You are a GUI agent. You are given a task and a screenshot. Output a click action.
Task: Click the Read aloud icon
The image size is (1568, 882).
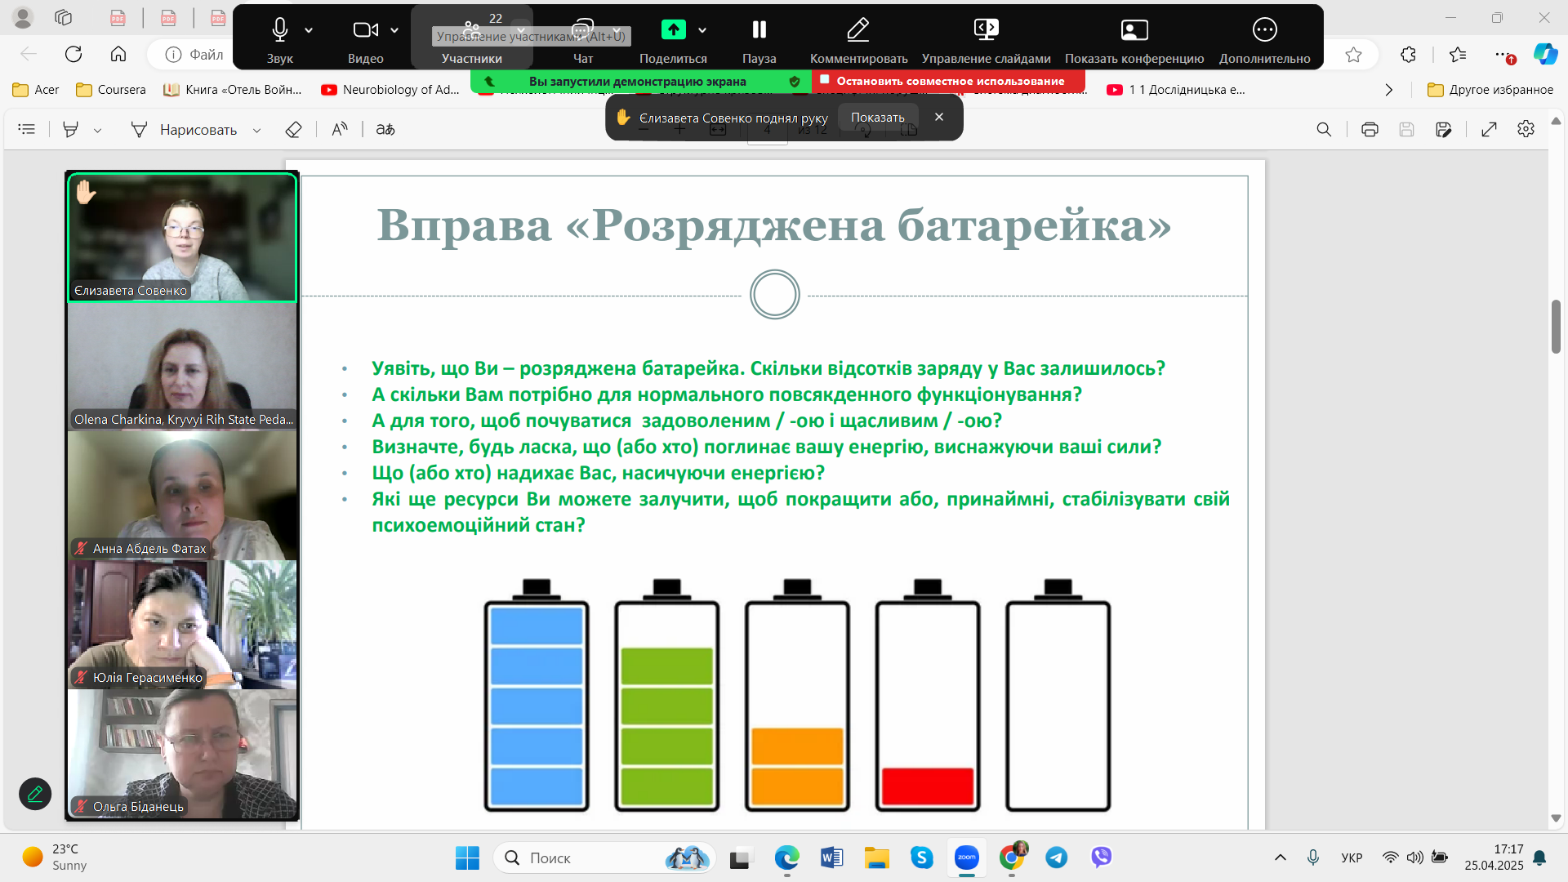coord(340,130)
